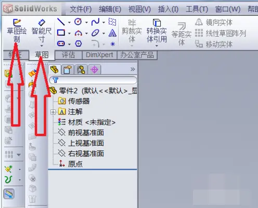
Task: Click the 线性草图阵列 linear sketch pattern tool
Action: [221, 33]
